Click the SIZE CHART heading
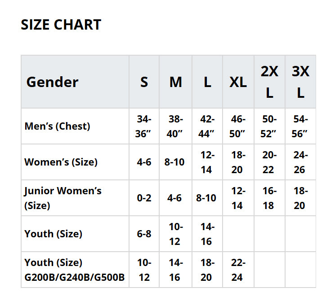The height and width of the screenshot is (301, 335). pyautogui.click(x=61, y=25)
